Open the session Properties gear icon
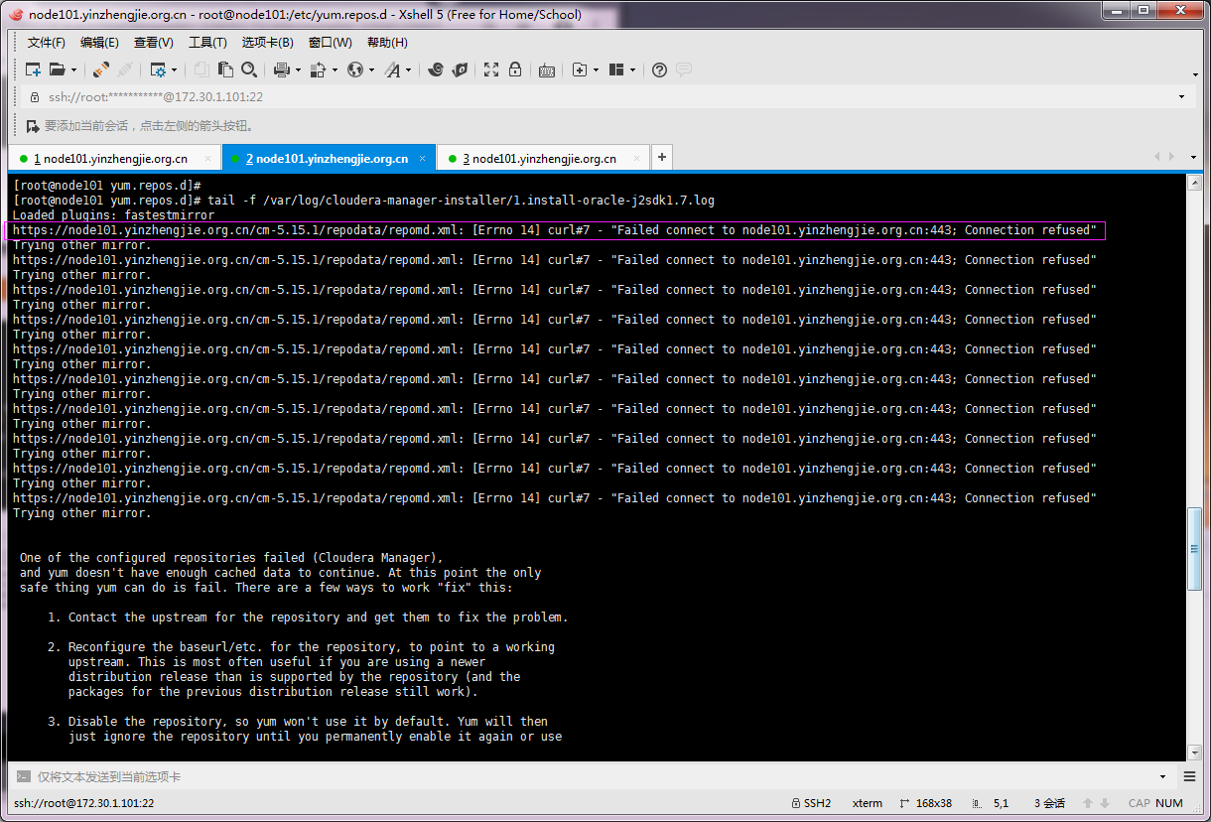The height and width of the screenshot is (822, 1211). click(x=158, y=69)
